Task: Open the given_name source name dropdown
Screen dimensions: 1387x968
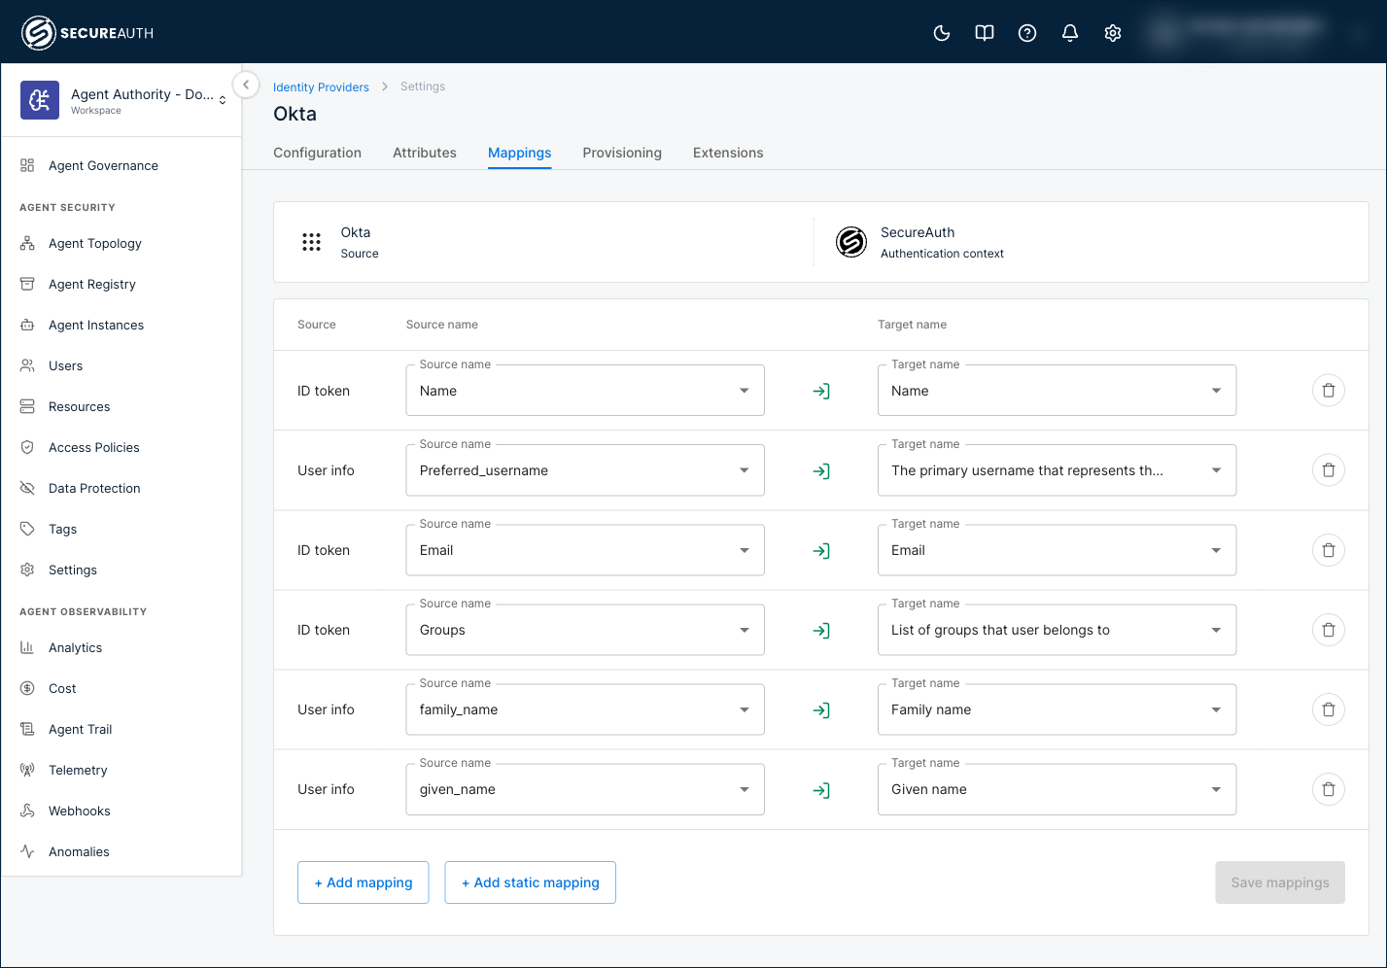Action: [585, 789]
